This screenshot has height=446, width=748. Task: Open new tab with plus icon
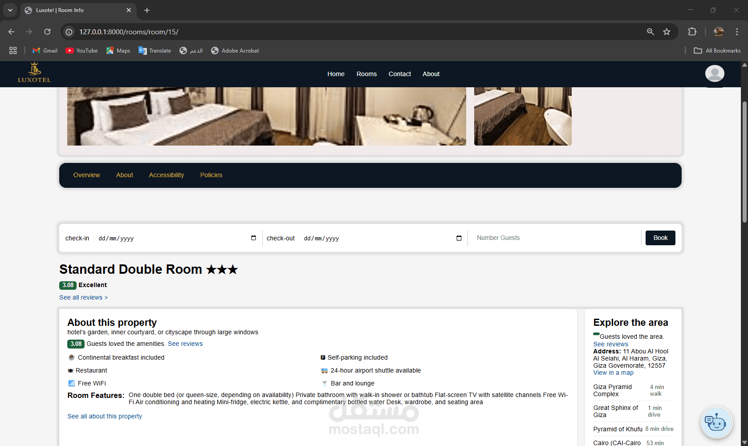tap(147, 10)
